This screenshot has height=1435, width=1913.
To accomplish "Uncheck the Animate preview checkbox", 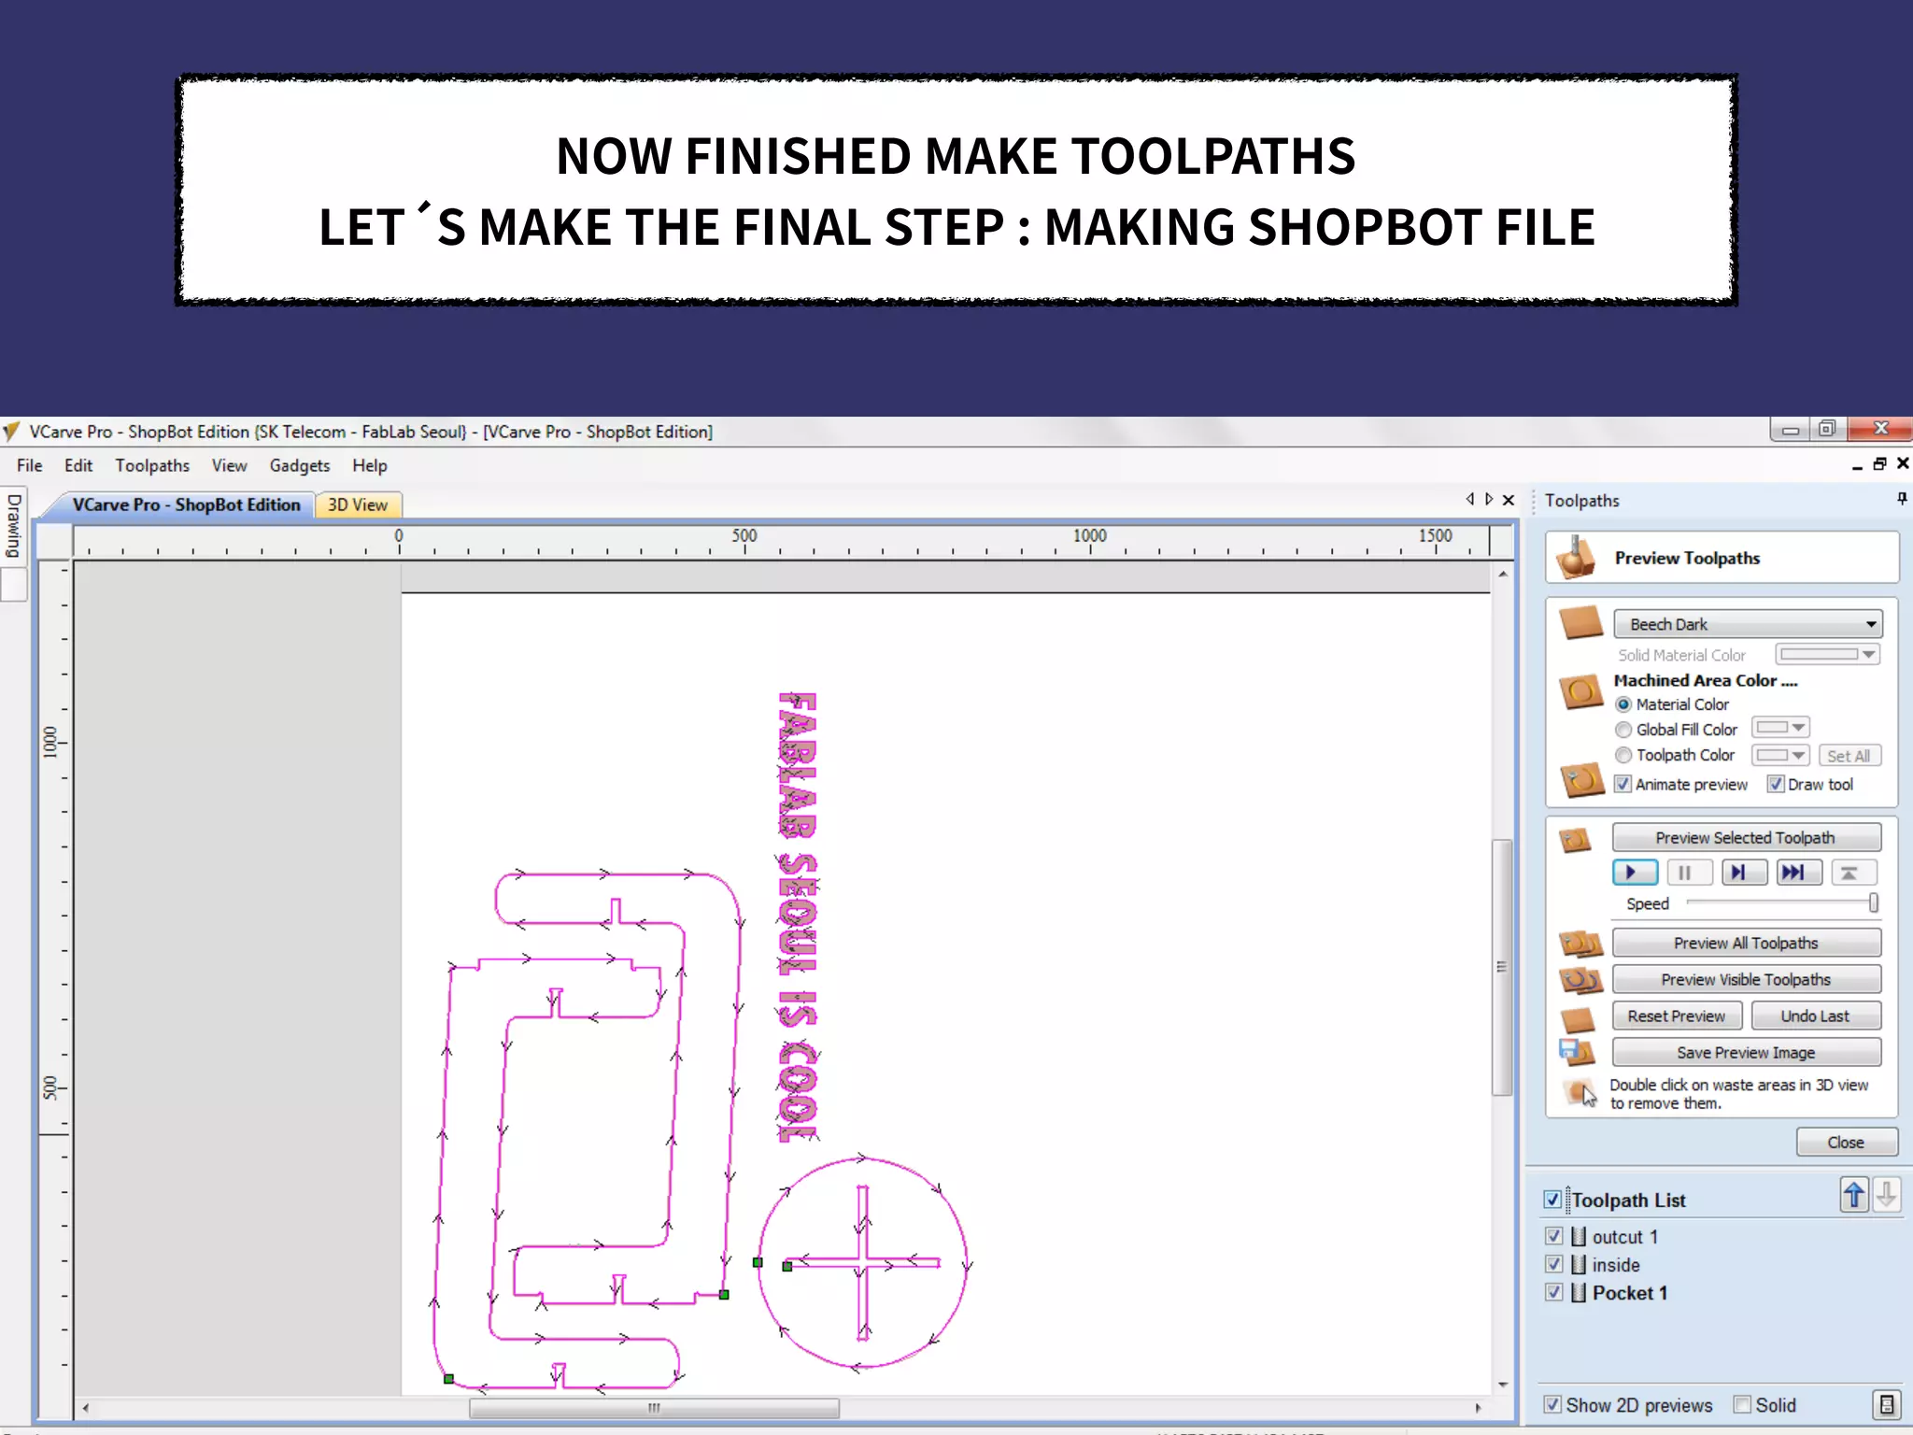I will pyautogui.click(x=1623, y=784).
